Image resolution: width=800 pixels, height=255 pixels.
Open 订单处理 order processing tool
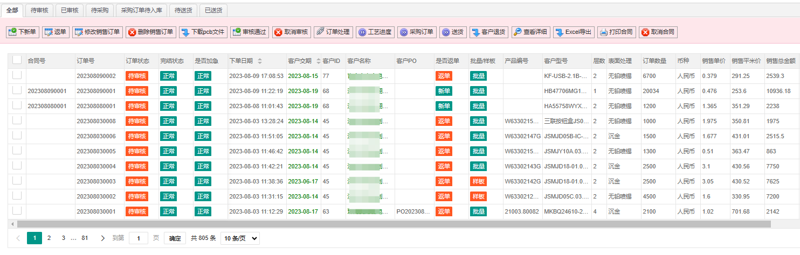(x=333, y=32)
